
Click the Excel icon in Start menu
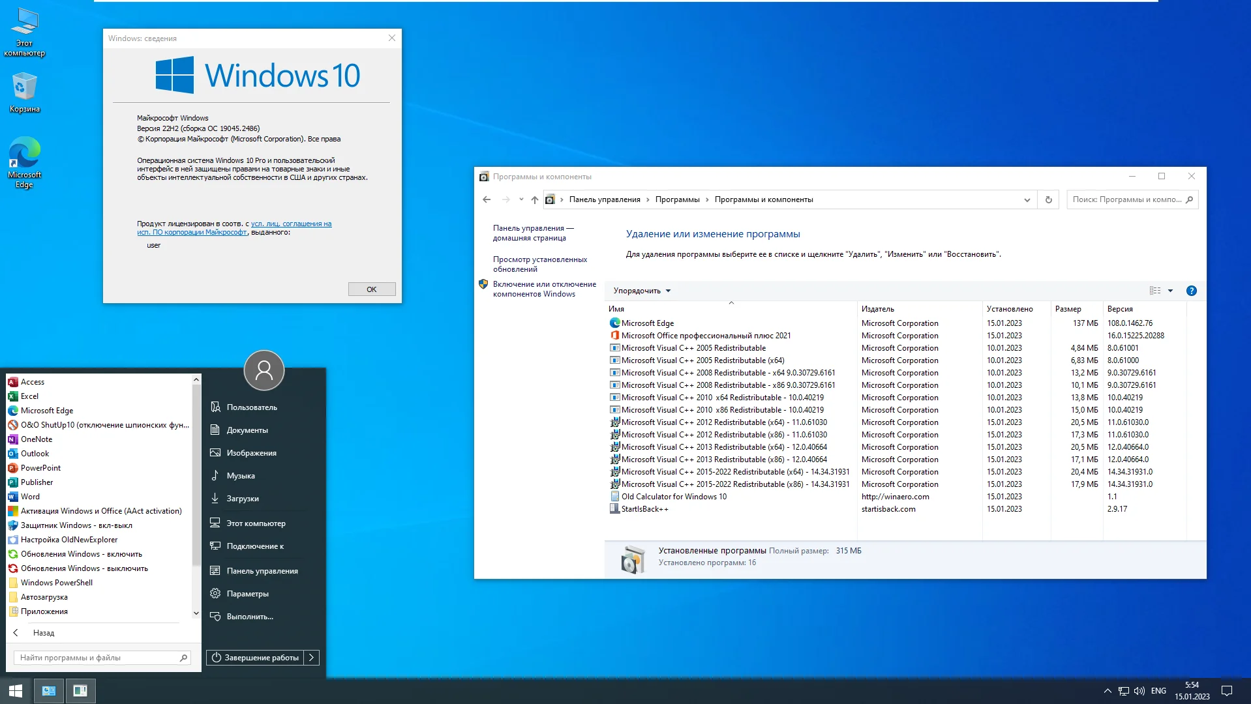[x=13, y=396]
